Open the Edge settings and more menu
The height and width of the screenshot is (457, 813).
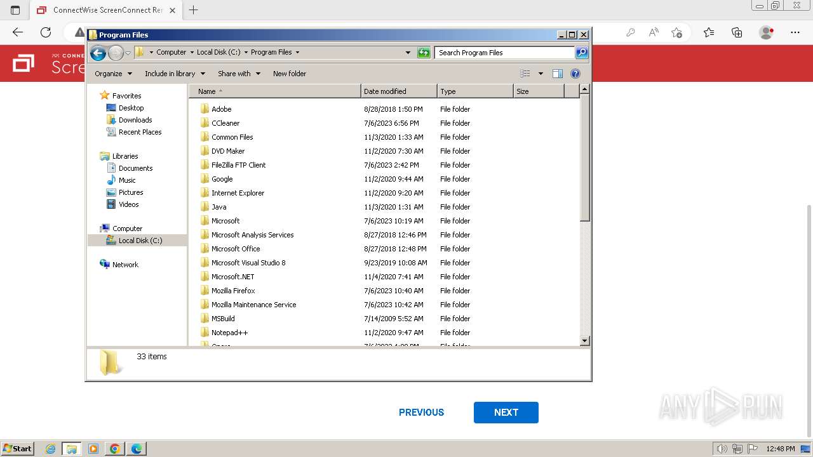(795, 32)
